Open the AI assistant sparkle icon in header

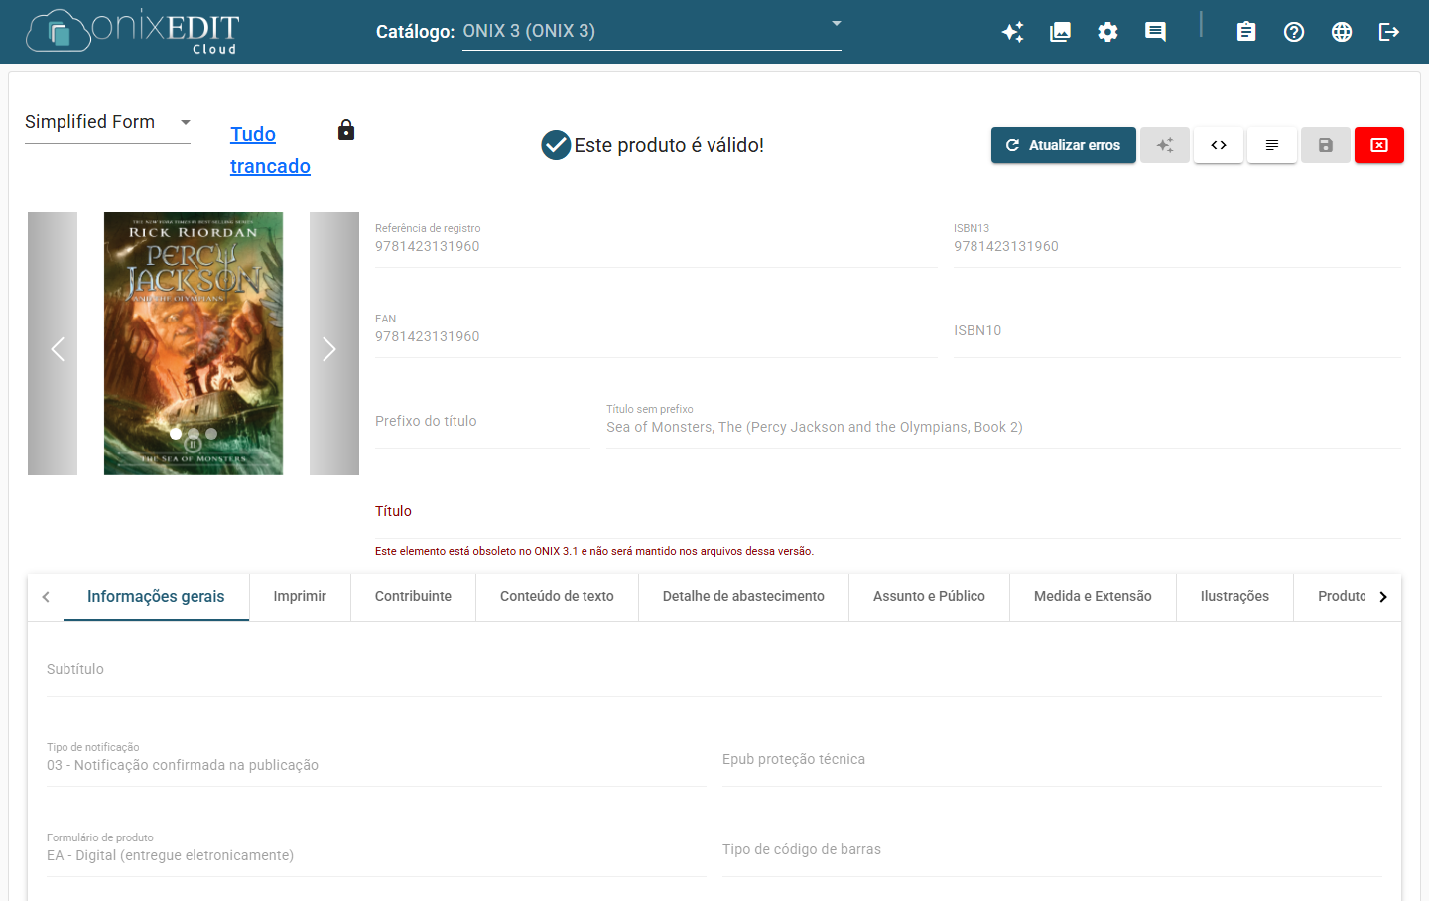1012,32
